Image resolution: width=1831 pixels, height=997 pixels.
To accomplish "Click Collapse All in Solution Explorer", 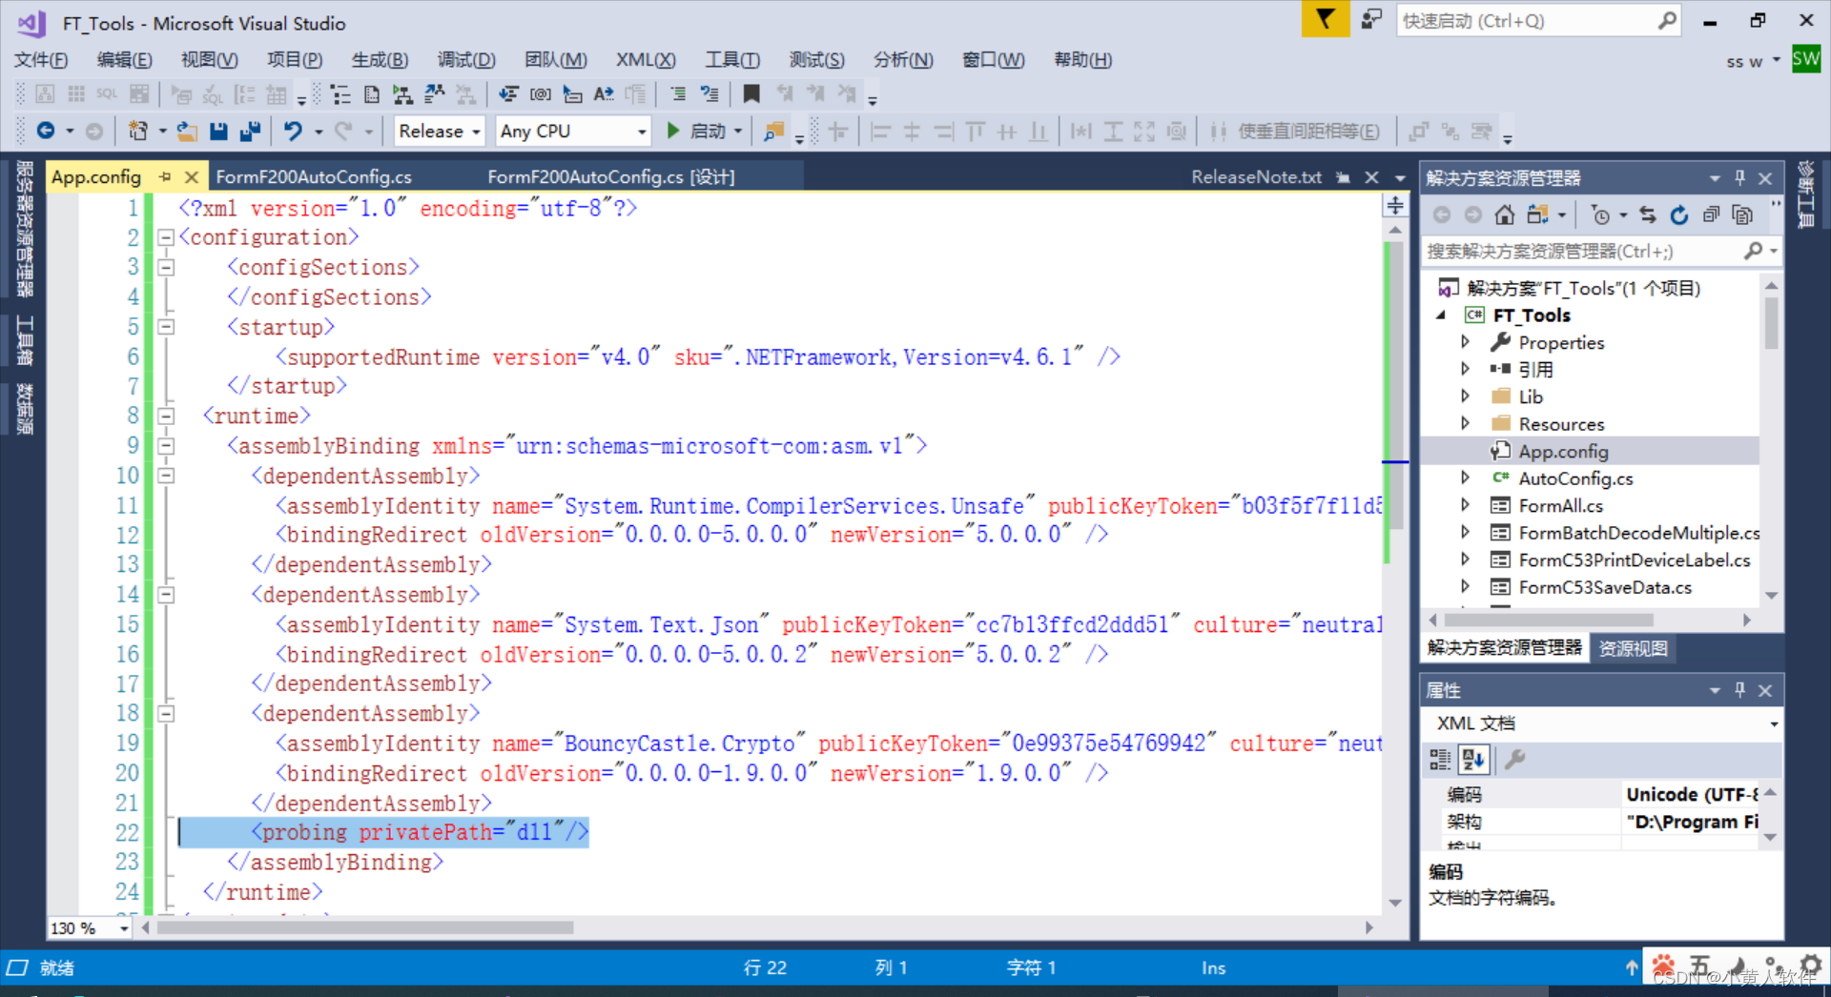I will pyautogui.click(x=1712, y=214).
